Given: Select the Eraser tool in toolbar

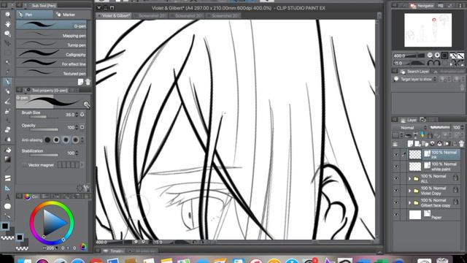Looking at the screenshot, I should coord(8,129).
